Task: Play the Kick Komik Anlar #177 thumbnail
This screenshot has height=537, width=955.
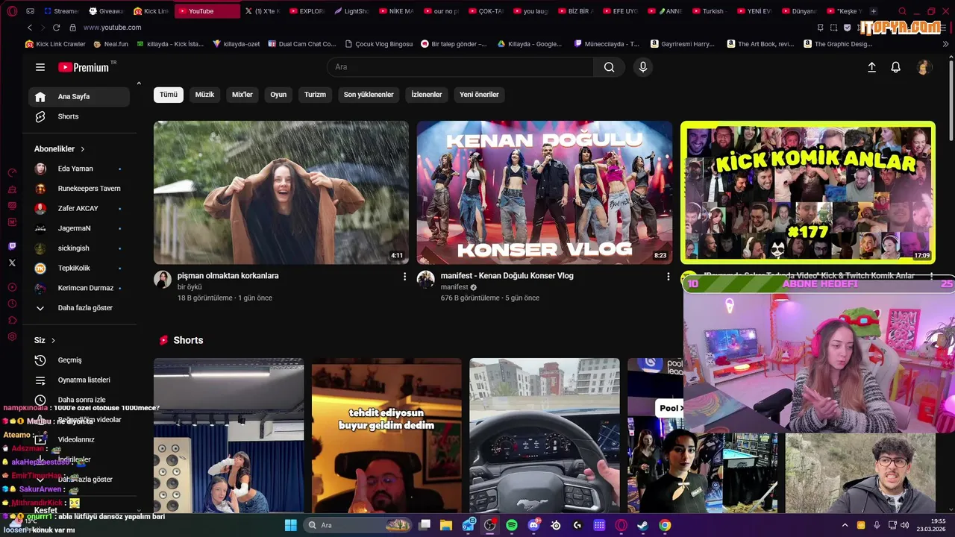Action: pos(808,192)
